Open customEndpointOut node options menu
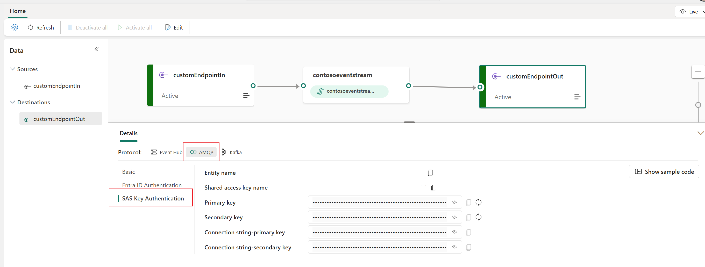This screenshot has width=705, height=267. [x=578, y=97]
